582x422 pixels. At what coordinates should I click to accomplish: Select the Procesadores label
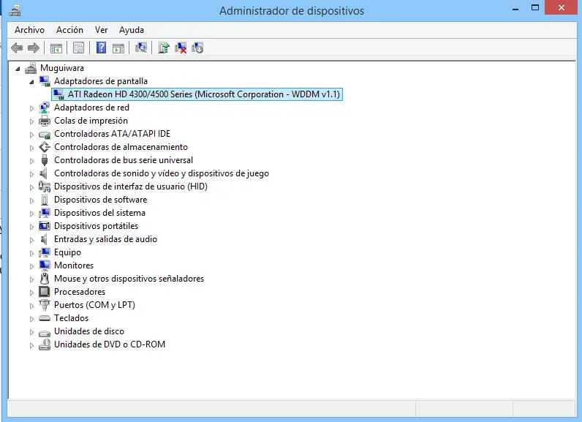tap(80, 292)
